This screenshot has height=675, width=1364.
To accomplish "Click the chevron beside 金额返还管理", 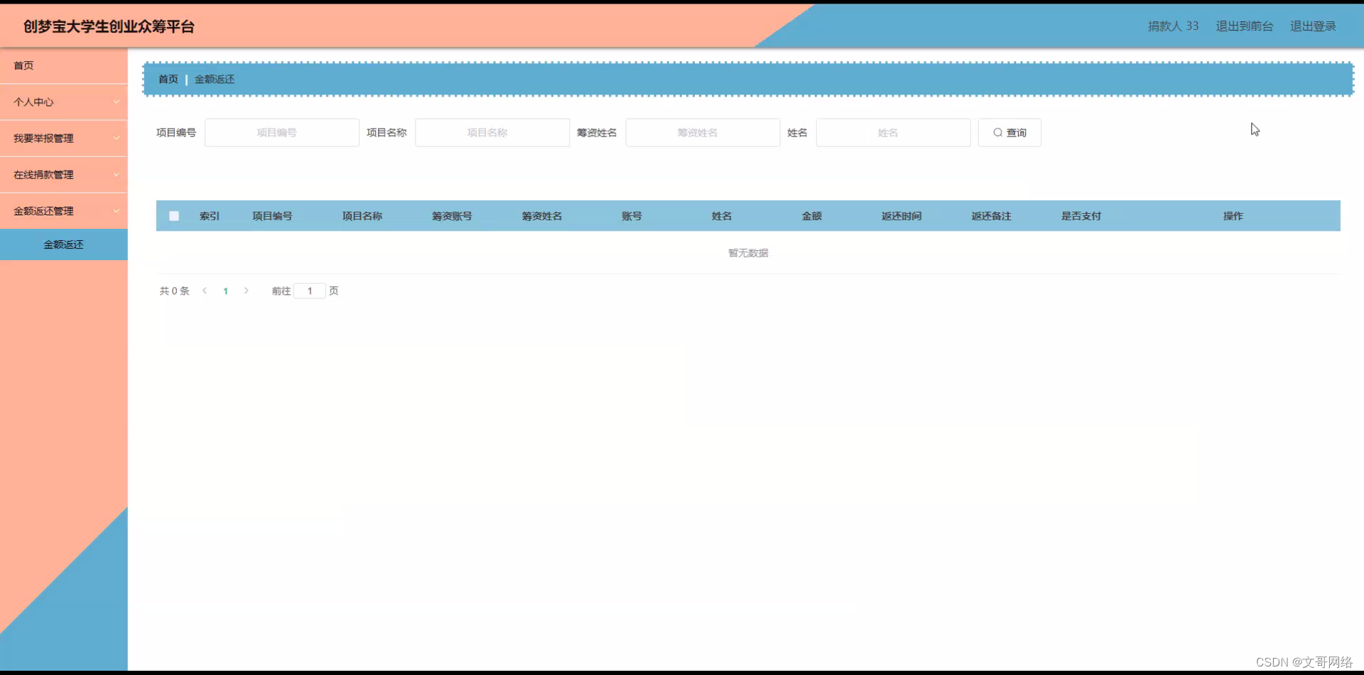I will pos(116,210).
